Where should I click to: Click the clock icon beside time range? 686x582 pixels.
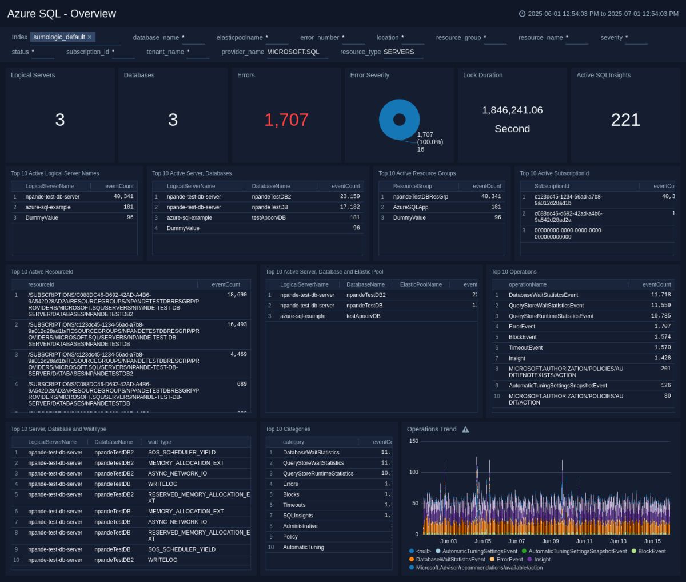click(522, 14)
